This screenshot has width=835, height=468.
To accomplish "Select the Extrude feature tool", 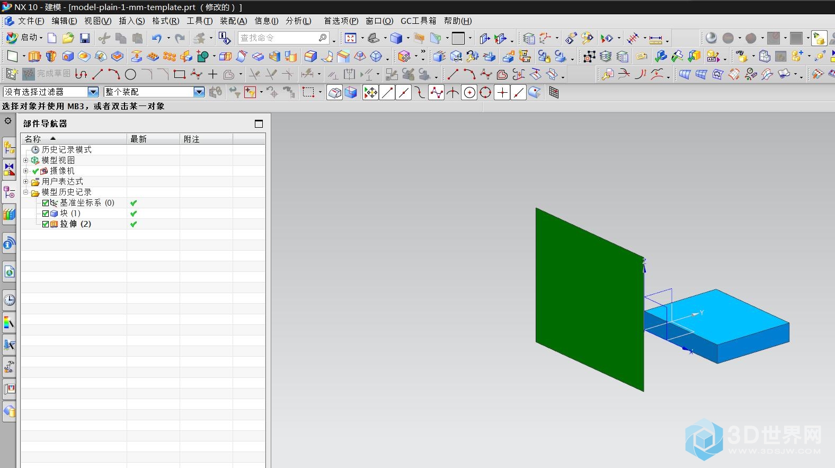I will point(34,56).
